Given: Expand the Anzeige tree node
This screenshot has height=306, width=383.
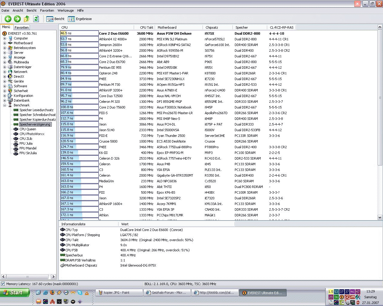Looking at the screenshot, I should (4, 57).
